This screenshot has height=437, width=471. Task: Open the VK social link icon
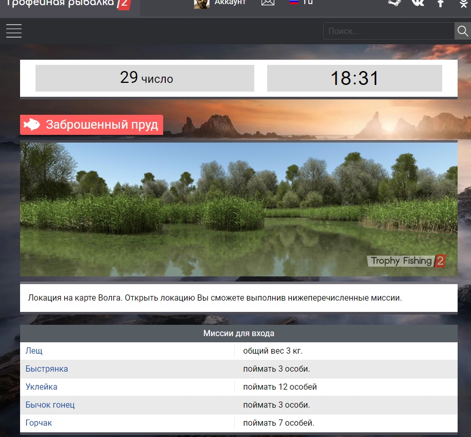418,3
